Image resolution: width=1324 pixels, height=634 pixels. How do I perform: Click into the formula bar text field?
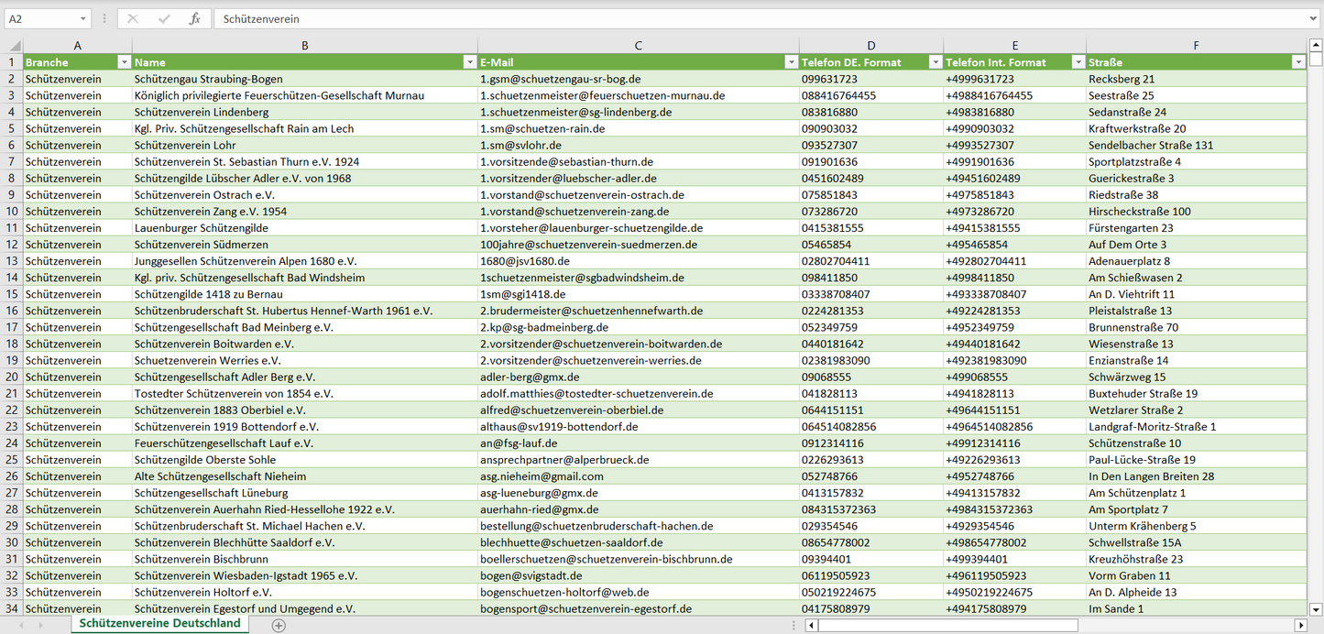pyautogui.click(x=733, y=18)
